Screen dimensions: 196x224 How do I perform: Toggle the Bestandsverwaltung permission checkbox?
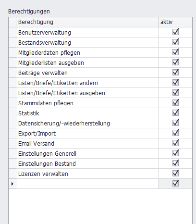[x=175, y=42]
